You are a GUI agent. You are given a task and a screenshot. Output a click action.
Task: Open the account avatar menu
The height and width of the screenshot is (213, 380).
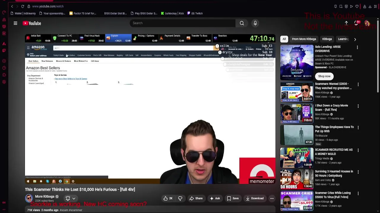click(x=367, y=23)
